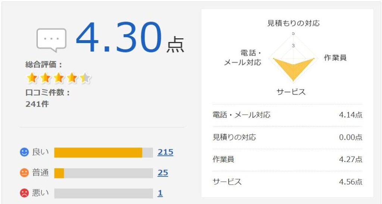Click the third gold rating star

[59, 78]
